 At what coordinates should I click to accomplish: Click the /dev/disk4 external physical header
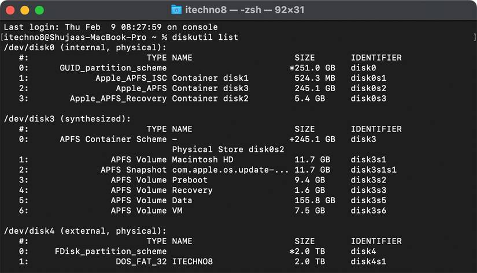85,231
